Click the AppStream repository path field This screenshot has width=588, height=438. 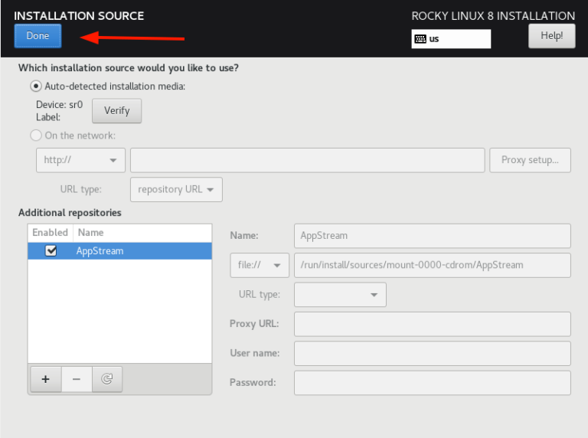point(432,265)
